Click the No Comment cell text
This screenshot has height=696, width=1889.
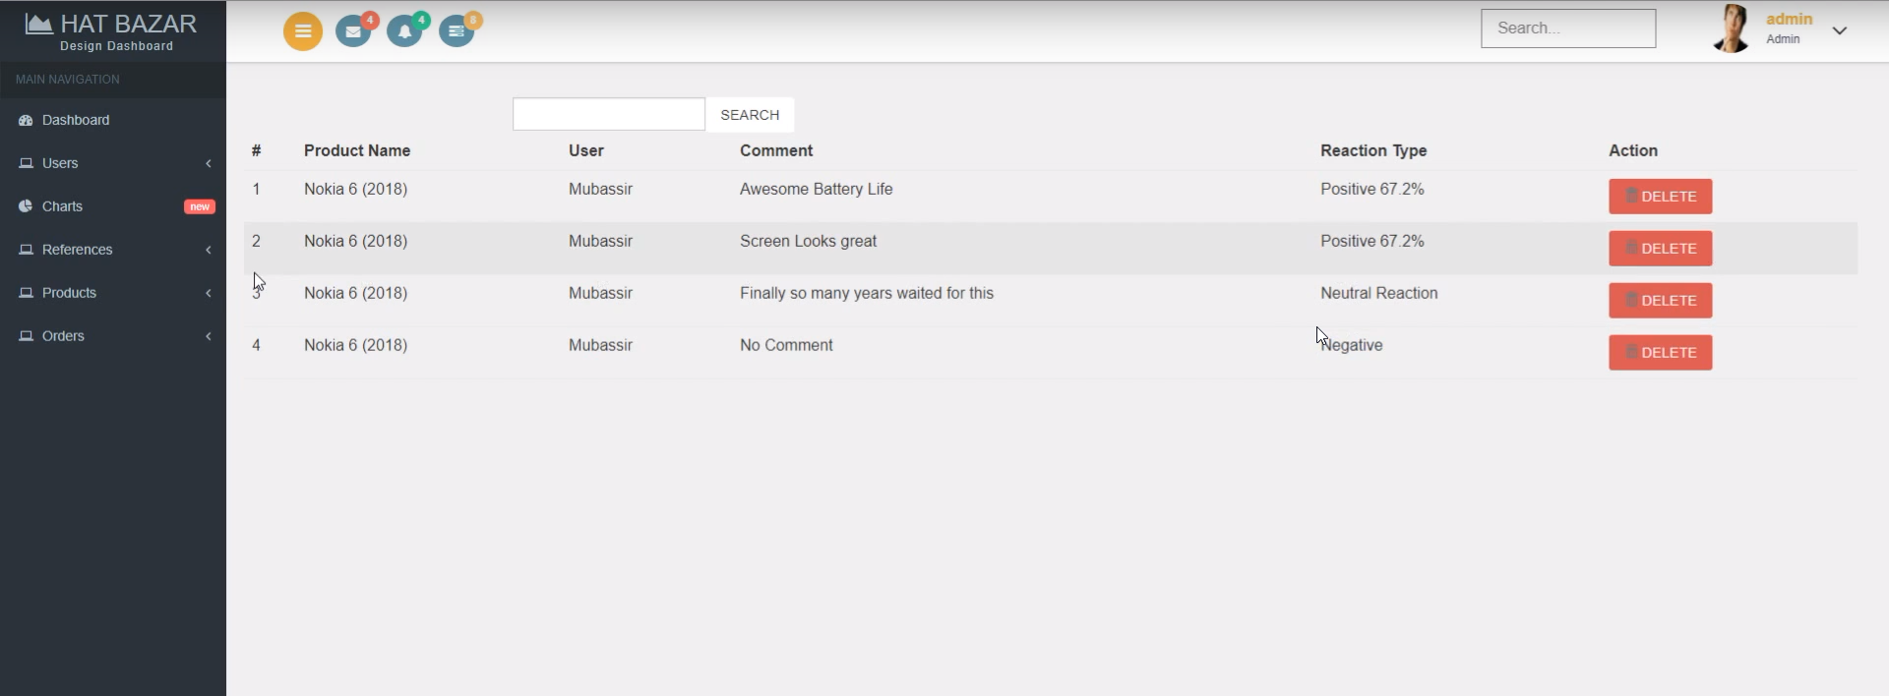click(786, 345)
